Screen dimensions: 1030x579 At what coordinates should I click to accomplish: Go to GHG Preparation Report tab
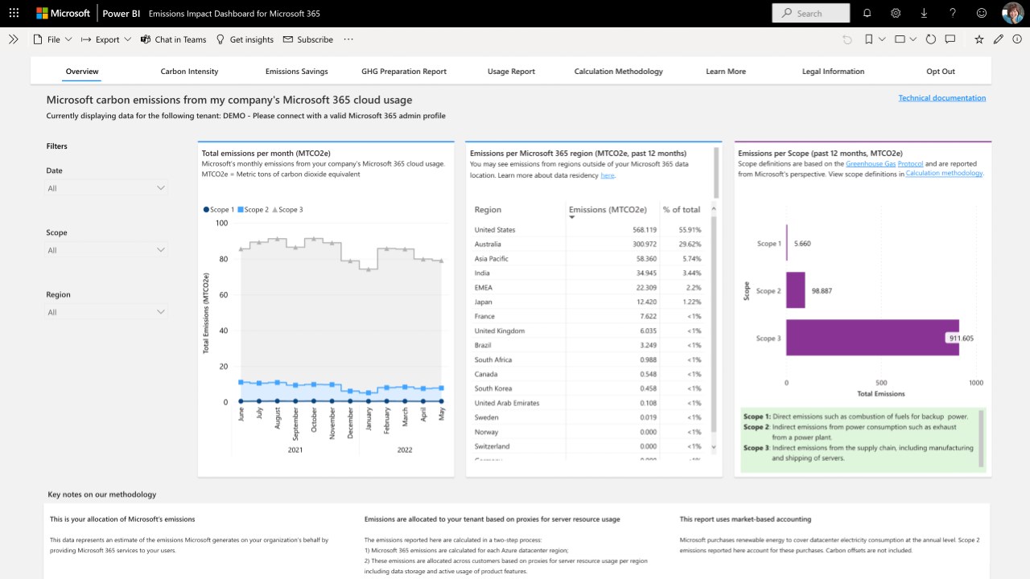point(404,72)
